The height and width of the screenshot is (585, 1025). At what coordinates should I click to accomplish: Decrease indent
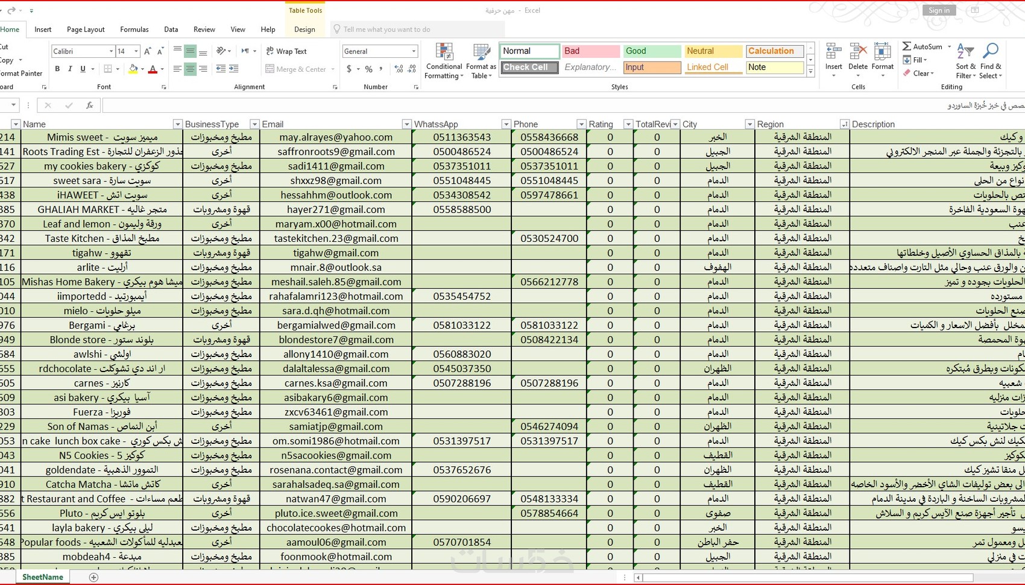[x=221, y=69]
